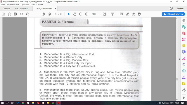Open the Файл menu
The height and width of the screenshot is (105, 187).
coord(3,5)
